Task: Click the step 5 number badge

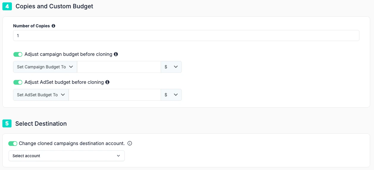Action: tap(7, 123)
